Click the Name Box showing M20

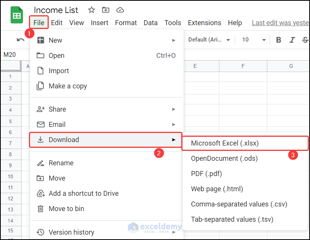click(10, 55)
